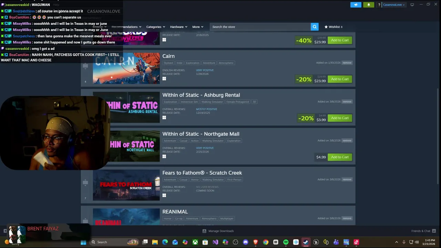The image size is (441, 248).
Task: Select the Female Protagonist tag
Action: click(238, 102)
